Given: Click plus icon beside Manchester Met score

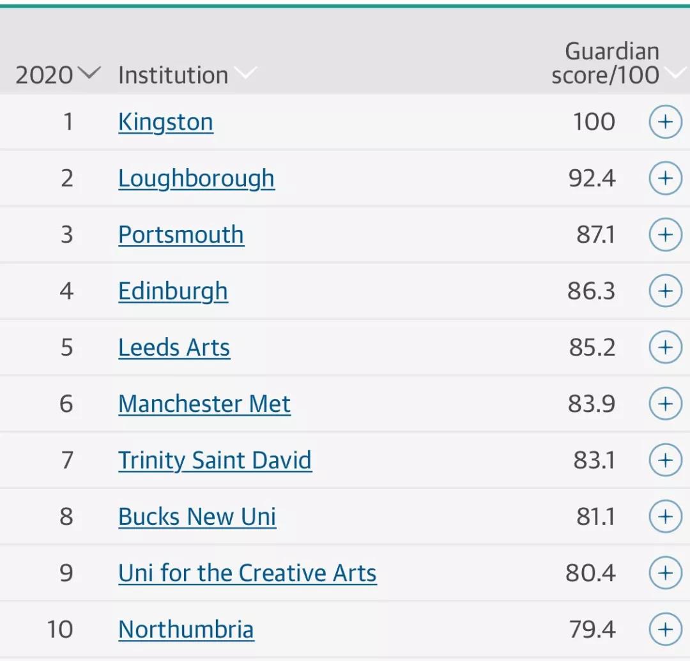Looking at the screenshot, I should (x=665, y=404).
